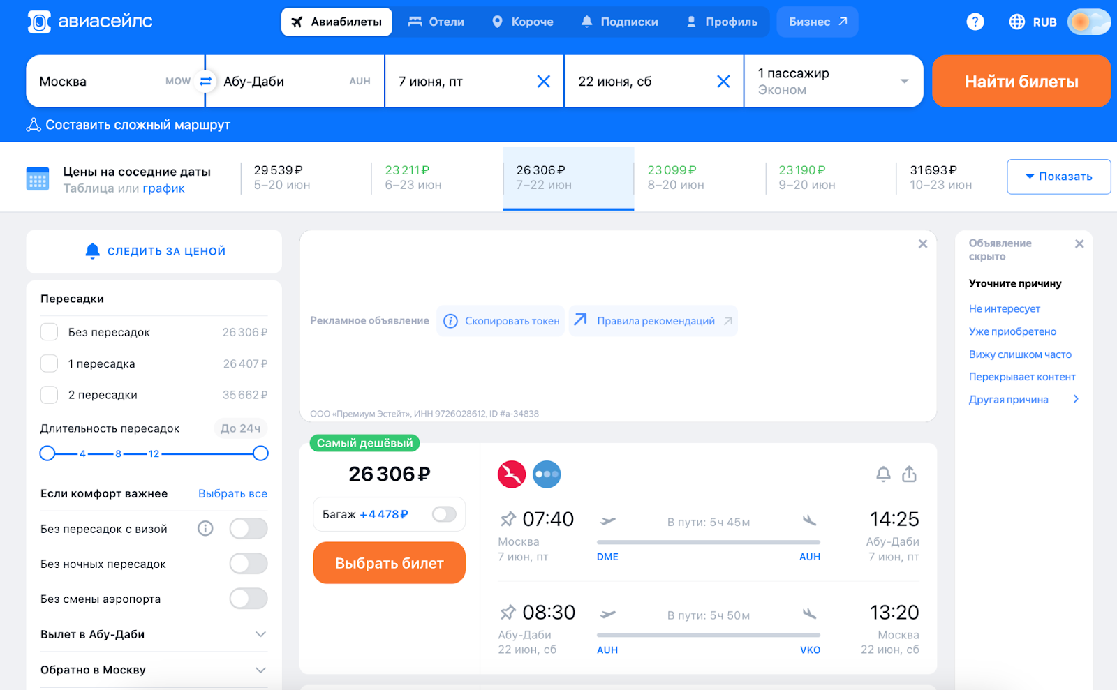The width and height of the screenshot is (1117, 690).
Task: Toggle baggage option for +4 478₽
Action: (x=444, y=514)
